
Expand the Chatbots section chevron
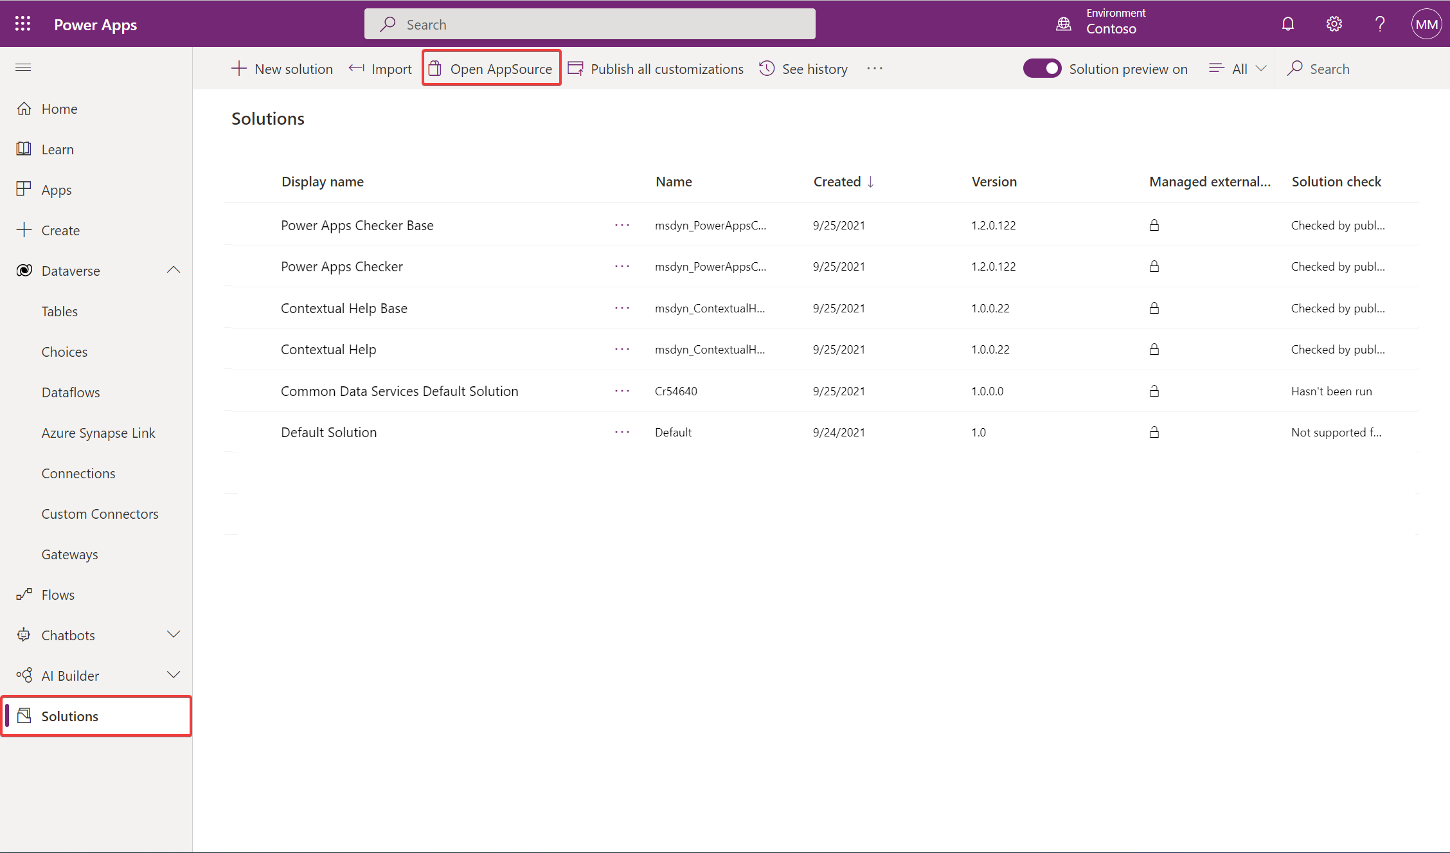174,634
